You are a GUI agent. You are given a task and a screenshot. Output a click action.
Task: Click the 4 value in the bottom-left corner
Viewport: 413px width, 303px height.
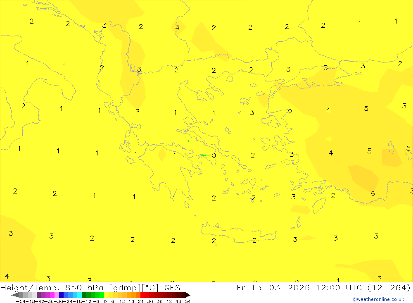[x=7, y=276]
